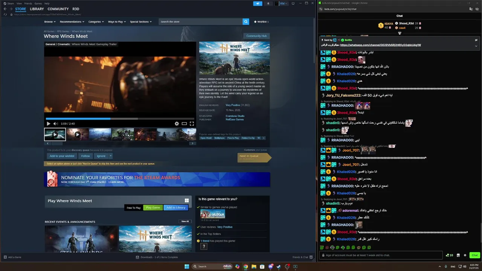
Task: Open Kick chat gift shop icon
Action: (458, 255)
